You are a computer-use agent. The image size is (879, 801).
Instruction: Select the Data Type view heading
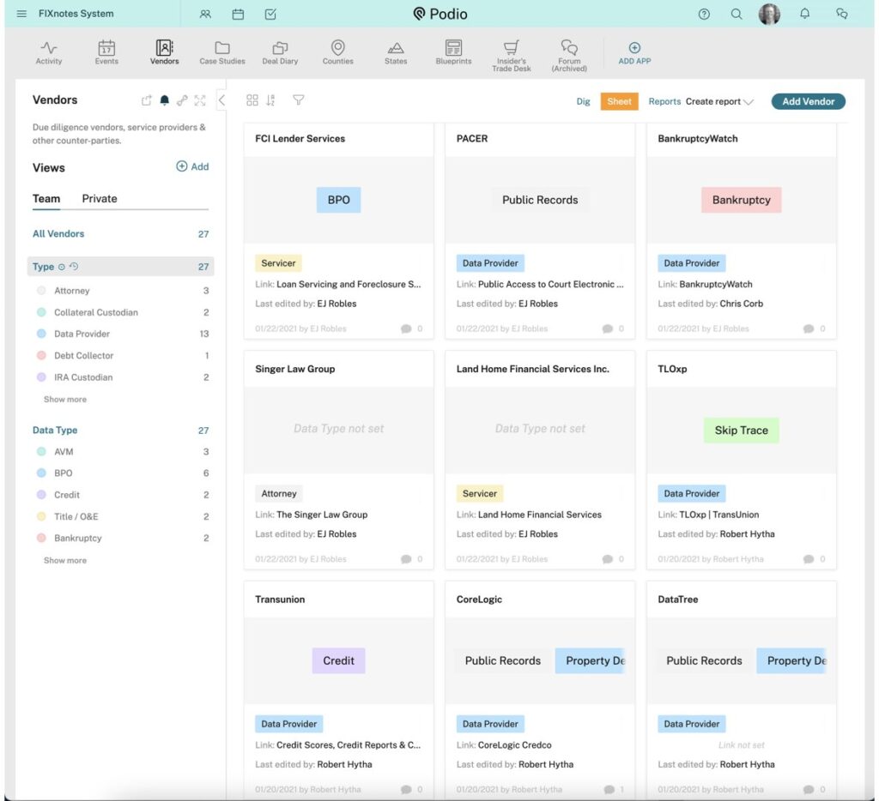[x=55, y=431]
